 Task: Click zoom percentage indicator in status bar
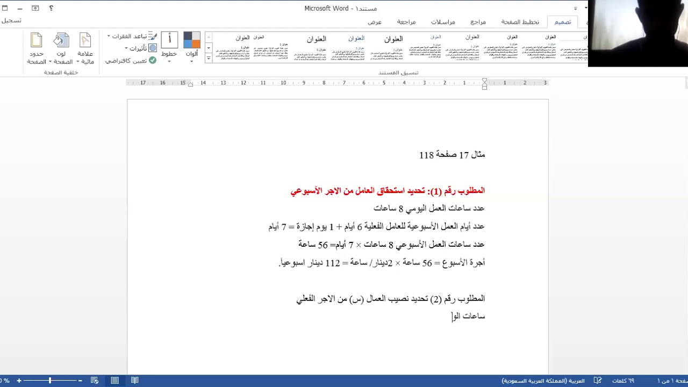5,381
